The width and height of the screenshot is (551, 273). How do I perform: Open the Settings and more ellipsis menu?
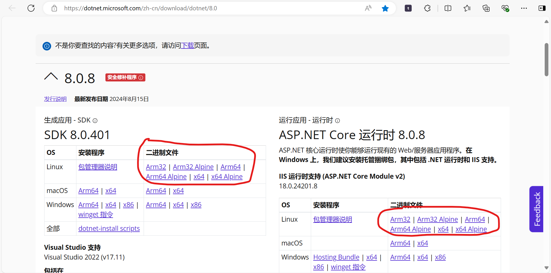(x=524, y=8)
